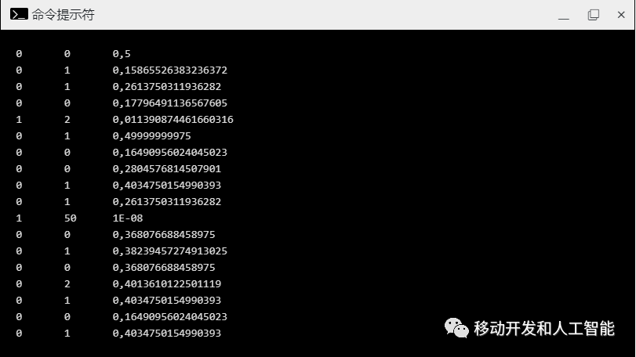Click the 2 in the 0,0113 row

click(67, 120)
